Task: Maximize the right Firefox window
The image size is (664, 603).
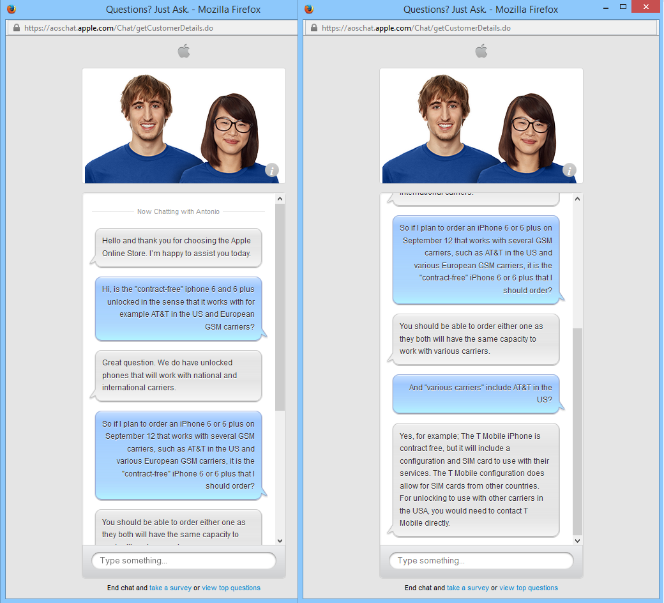Action: [623, 7]
